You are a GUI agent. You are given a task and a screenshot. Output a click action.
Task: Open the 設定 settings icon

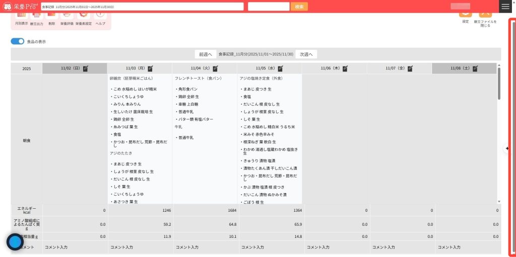[x=465, y=15]
